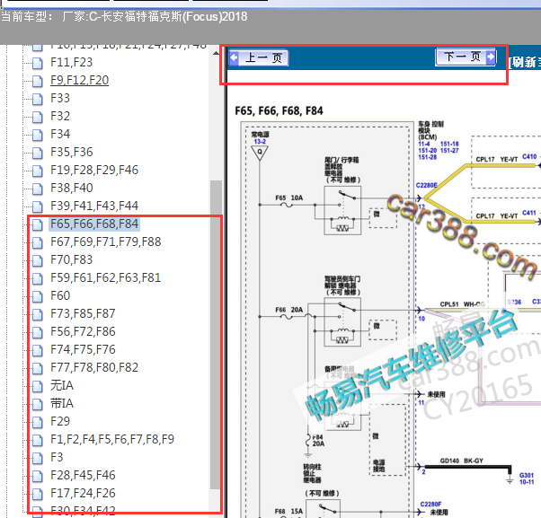Viewport: 541px width, 518px height.
Task: Click the tree panel scrollbar thumb
Action: [216, 334]
